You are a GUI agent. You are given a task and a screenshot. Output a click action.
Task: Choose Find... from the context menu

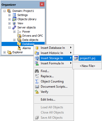53,71
